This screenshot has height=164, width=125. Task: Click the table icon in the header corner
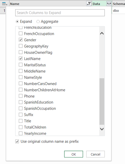[x=5, y=4]
